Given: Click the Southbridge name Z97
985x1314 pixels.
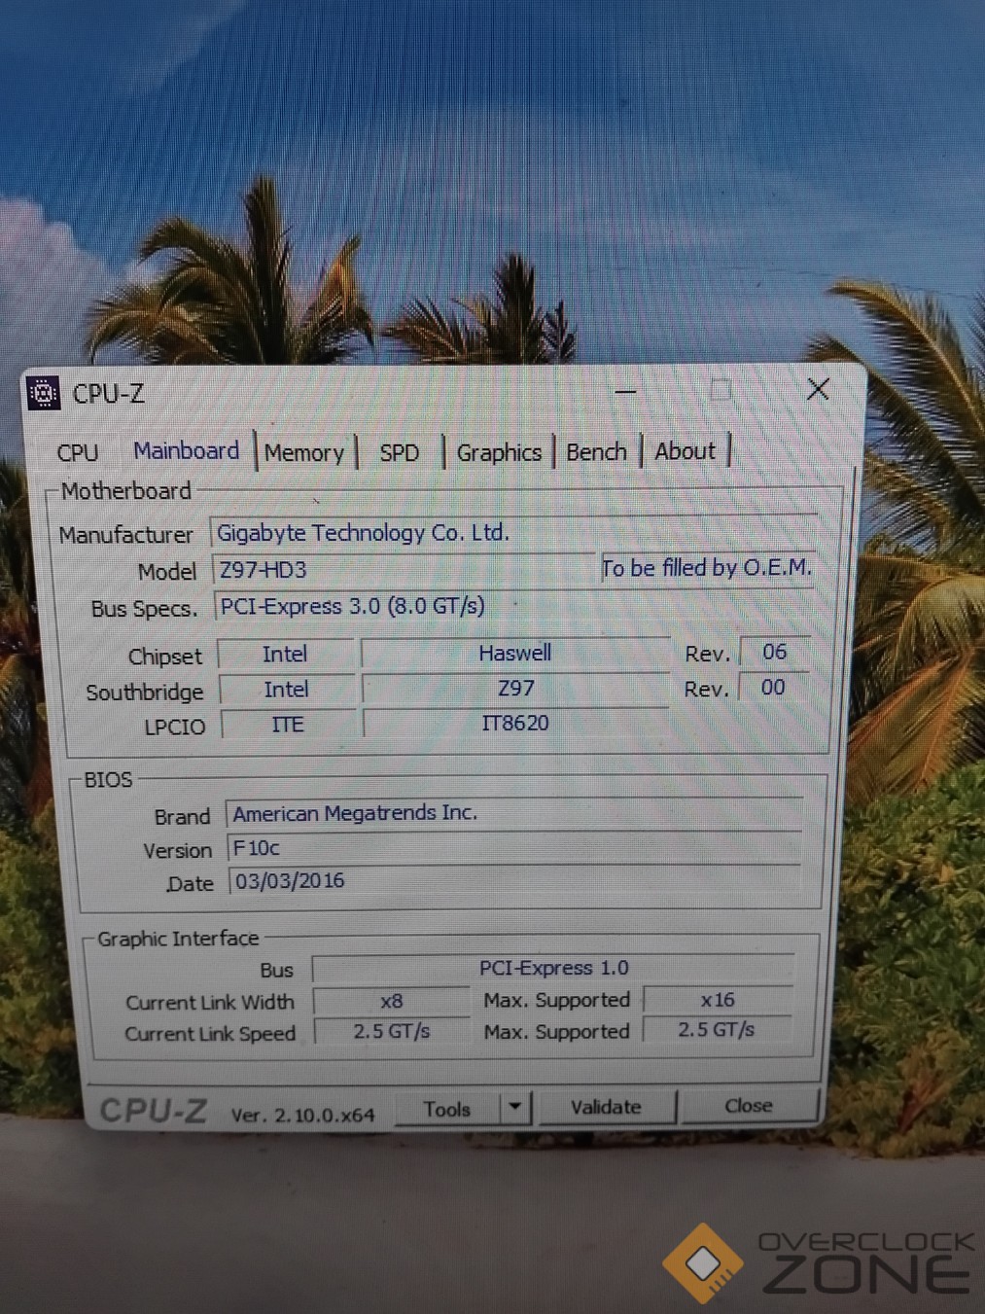Looking at the screenshot, I should (515, 688).
